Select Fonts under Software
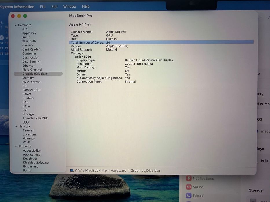270x202 pixels. pyautogui.click(x=27, y=170)
